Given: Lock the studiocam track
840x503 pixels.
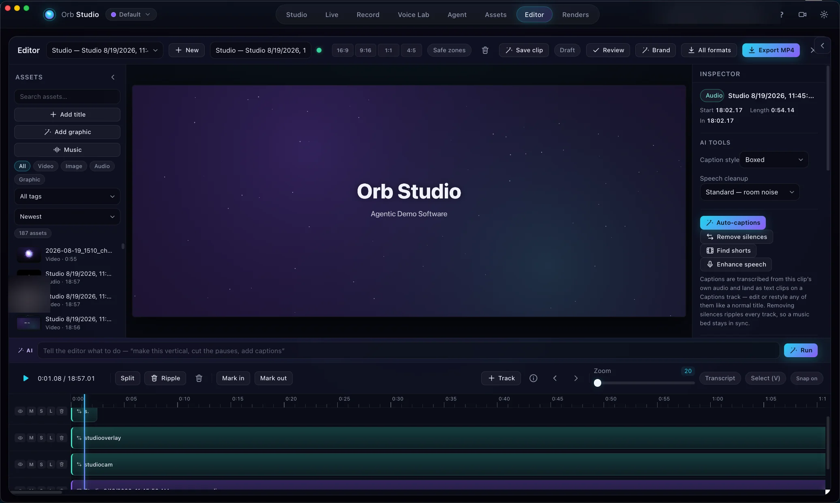Looking at the screenshot, I should [51, 465].
